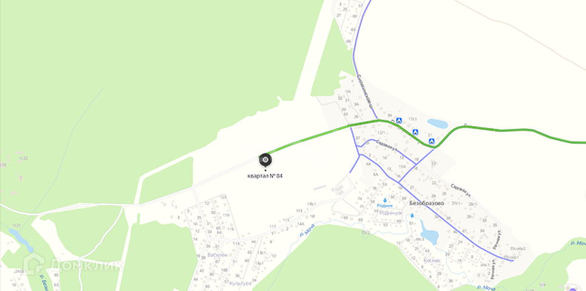Screen dimensions: 586x291
Task: Open the Родничок label below the spring
Action: click(x=391, y=213)
